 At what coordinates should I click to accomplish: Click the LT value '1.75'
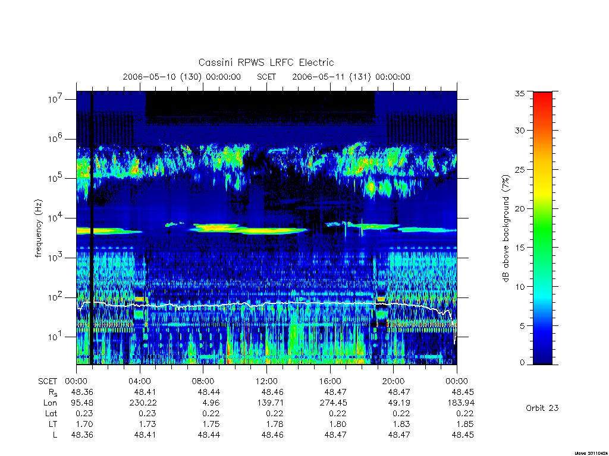click(x=211, y=424)
